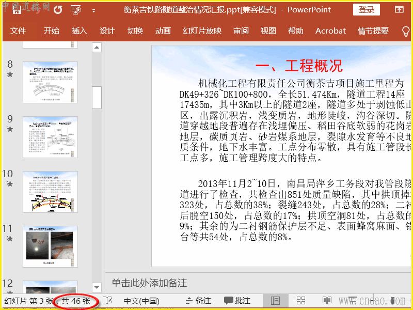Click the thumbnail pane scroll up arrow
Screen dimensions: 413x310
pos(97,48)
